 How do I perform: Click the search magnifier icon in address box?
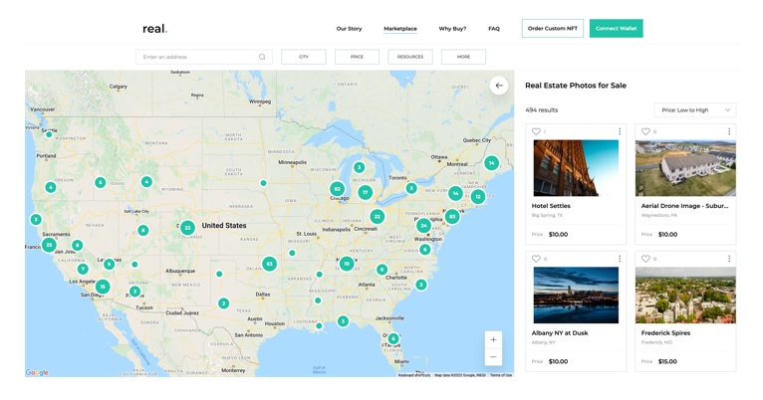pyautogui.click(x=262, y=57)
